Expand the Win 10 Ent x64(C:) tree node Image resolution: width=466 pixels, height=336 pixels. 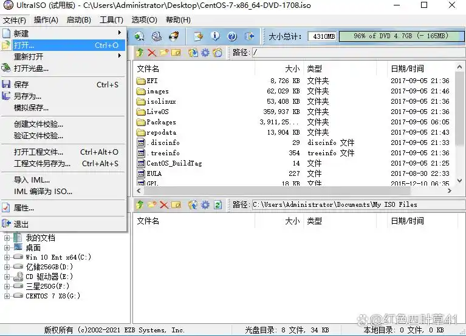point(7,257)
